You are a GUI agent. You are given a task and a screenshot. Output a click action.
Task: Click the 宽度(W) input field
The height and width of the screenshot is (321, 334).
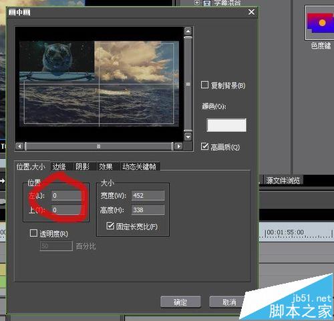(x=148, y=196)
